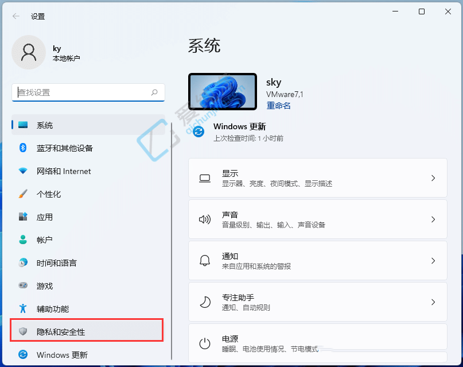
Task: Open the 通知 settings card title
Action: click(x=230, y=256)
